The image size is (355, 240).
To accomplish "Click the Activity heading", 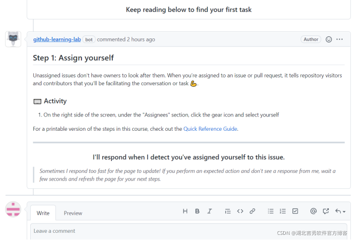I will 55,101.
